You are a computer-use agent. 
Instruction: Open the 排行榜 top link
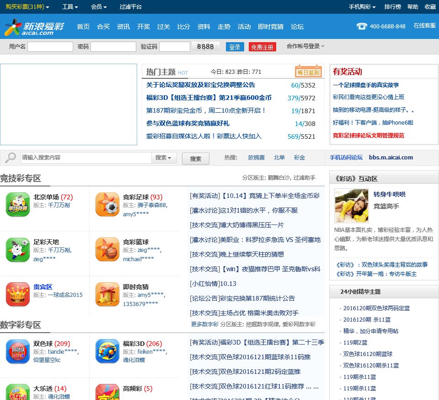point(392,7)
